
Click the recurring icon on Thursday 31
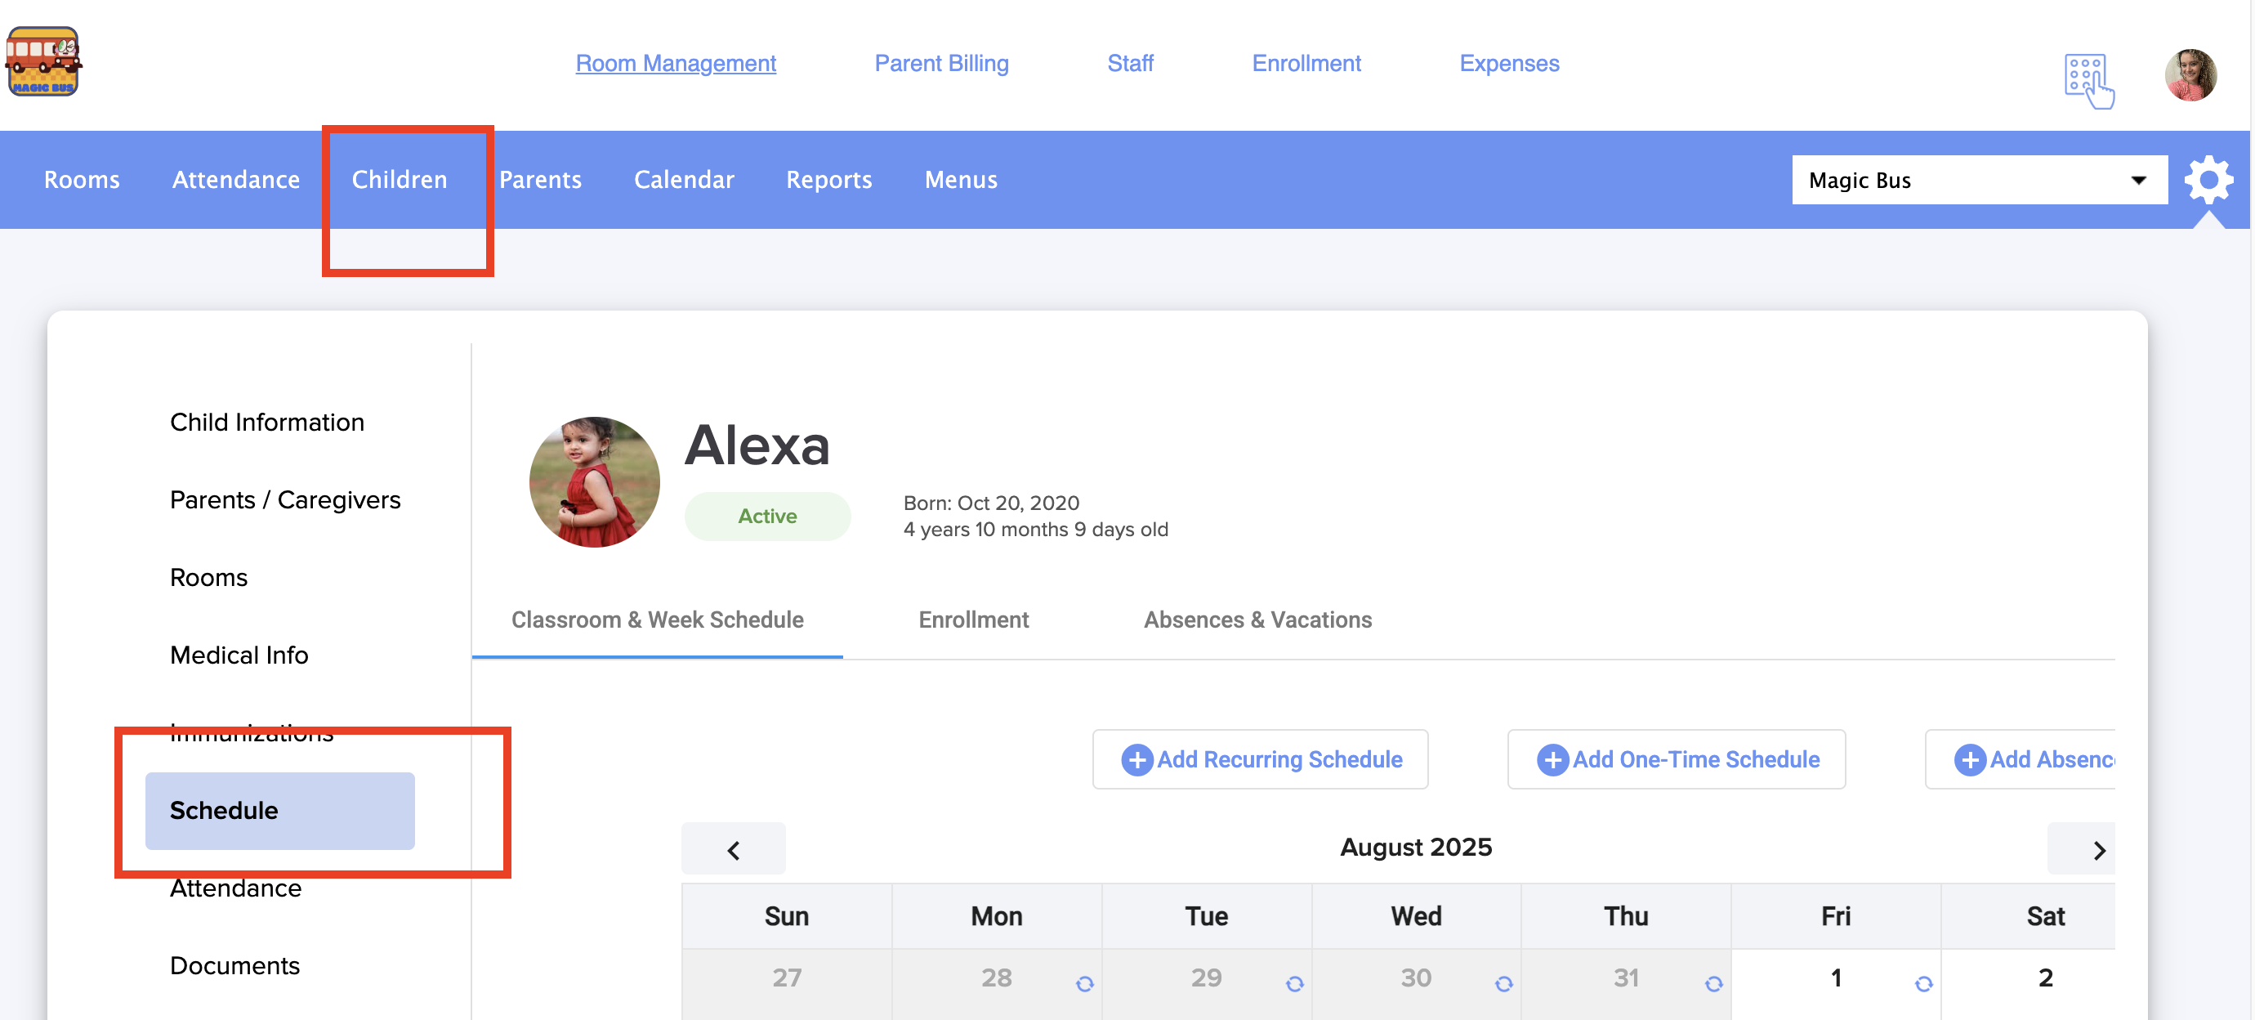click(1713, 983)
